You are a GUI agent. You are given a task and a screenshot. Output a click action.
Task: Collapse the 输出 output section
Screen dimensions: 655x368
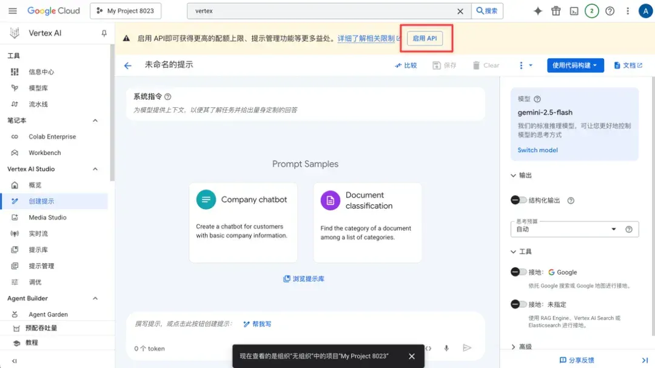tap(514, 175)
